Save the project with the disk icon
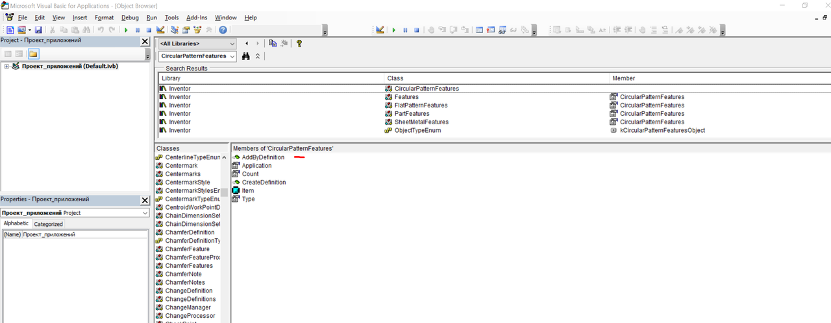 [x=38, y=30]
